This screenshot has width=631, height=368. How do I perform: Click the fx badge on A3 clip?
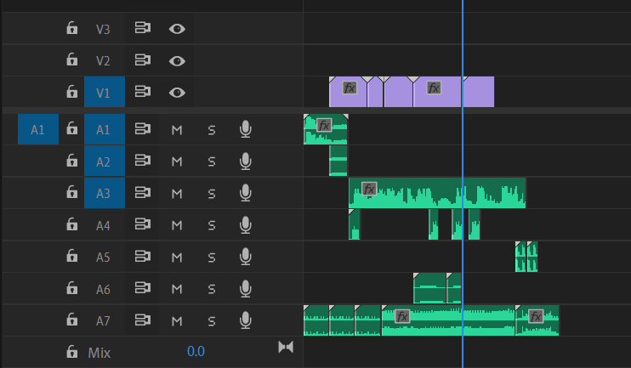tap(369, 189)
